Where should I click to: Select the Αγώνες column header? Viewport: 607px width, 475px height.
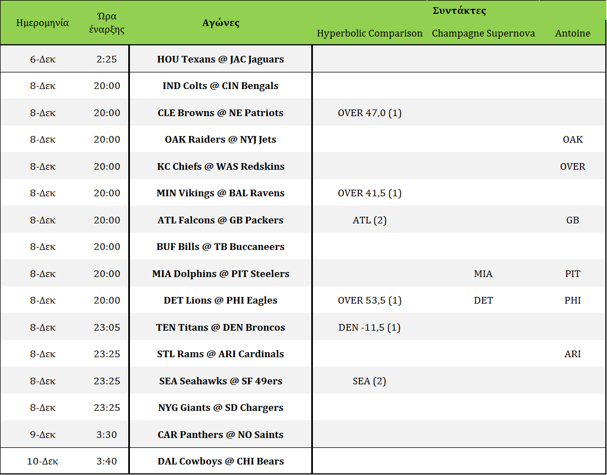[x=221, y=23]
